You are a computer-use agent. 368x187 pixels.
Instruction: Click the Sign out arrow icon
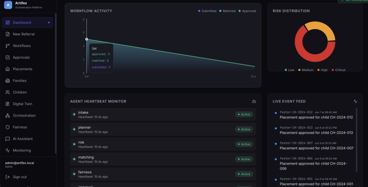pos(7,177)
